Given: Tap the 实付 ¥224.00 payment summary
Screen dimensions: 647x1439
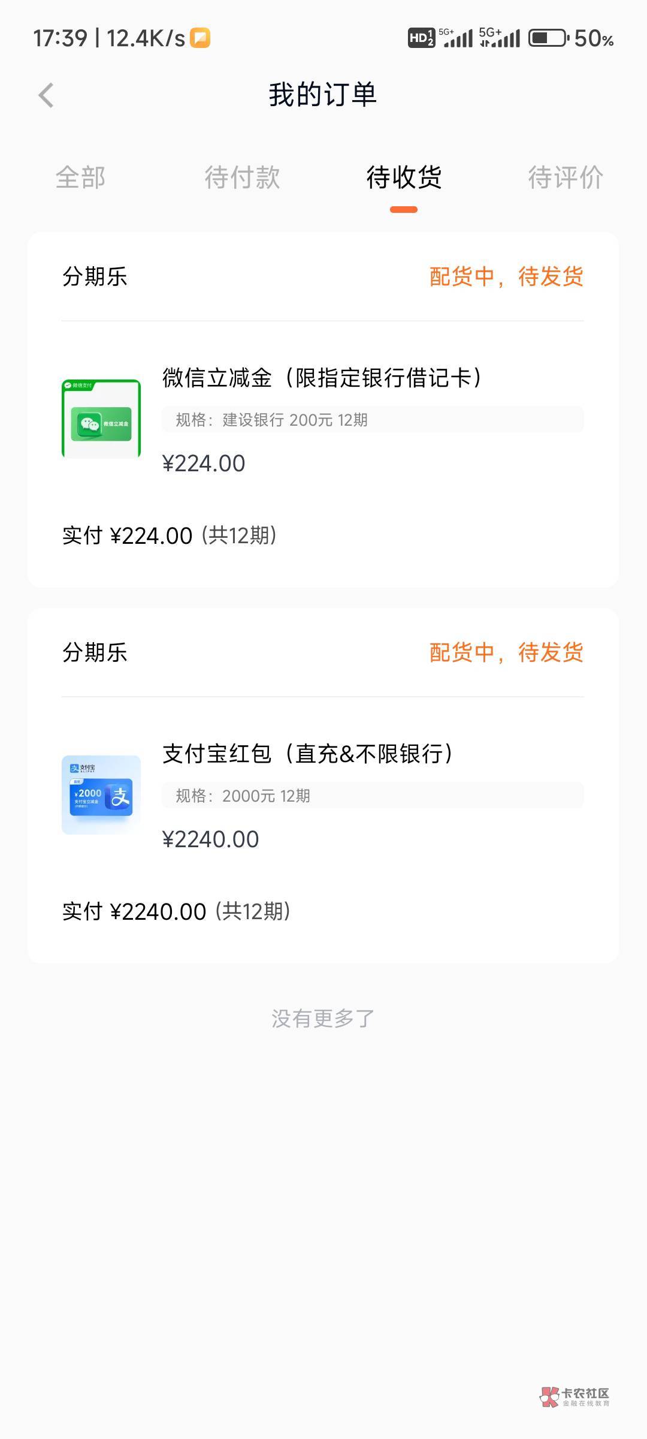Looking at the screenshot, I should [x=169, y=535].
